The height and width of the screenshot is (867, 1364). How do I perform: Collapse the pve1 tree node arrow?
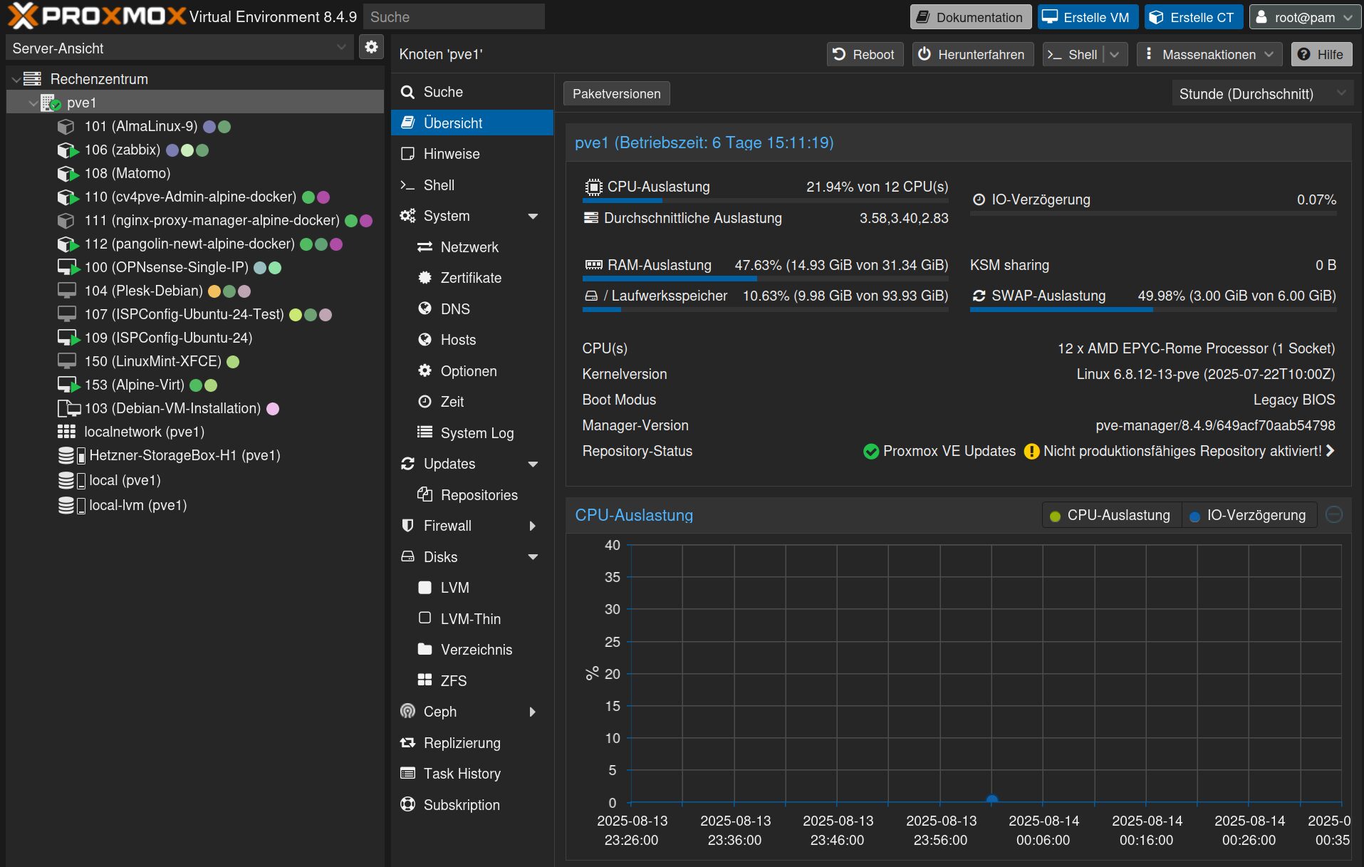33,103
